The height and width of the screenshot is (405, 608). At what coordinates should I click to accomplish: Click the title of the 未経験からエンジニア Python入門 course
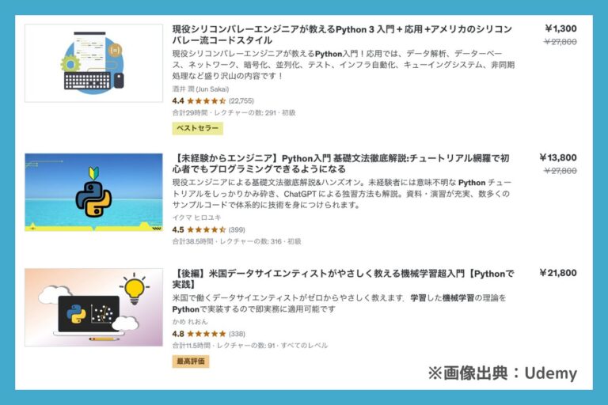[x=340, y=164]
